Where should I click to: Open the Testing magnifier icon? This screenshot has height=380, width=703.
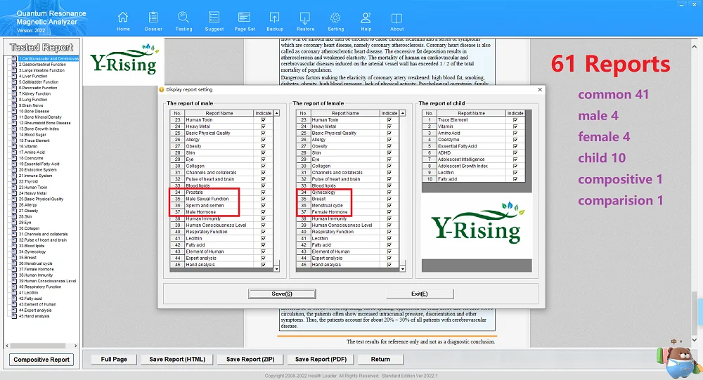pyautogui.click(x=183, y=18)
